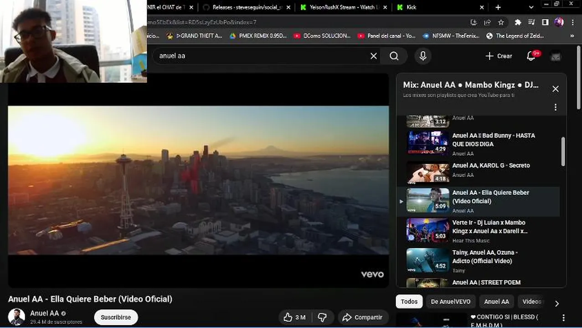The image size is (582, 328).
Task: Toggle the browser side panel
Action: point(545,22)
